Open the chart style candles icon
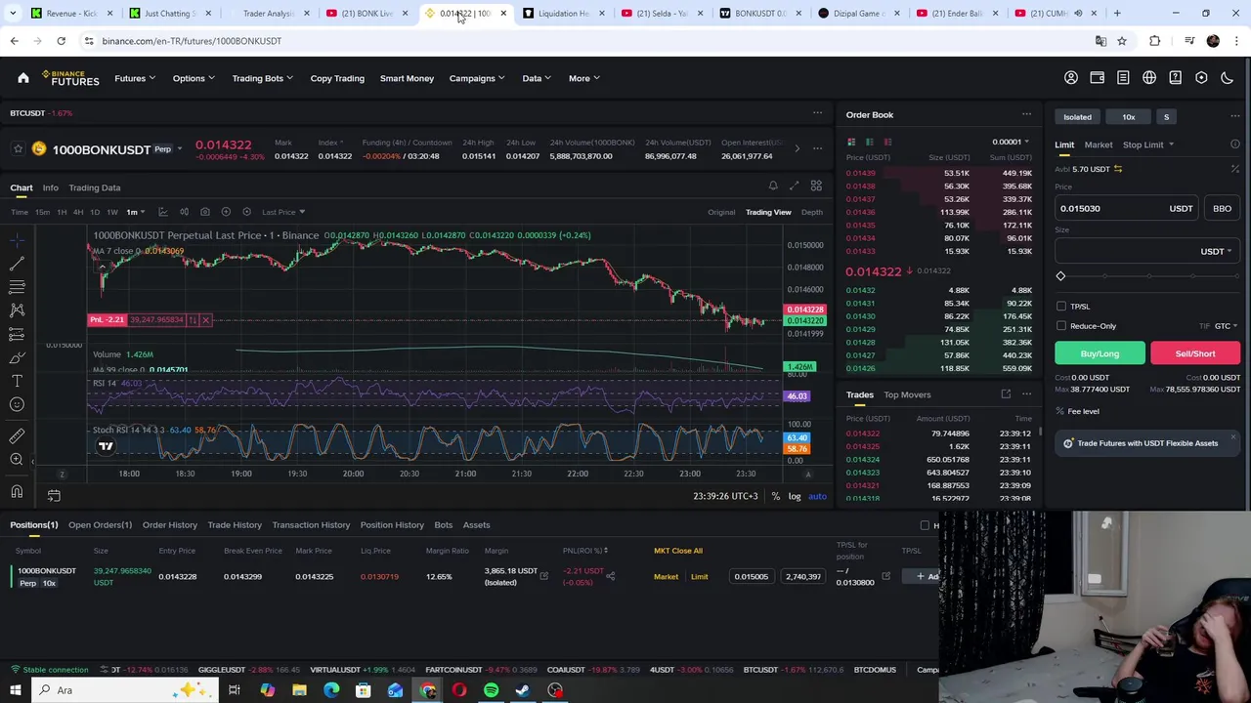 click(184, 212)
